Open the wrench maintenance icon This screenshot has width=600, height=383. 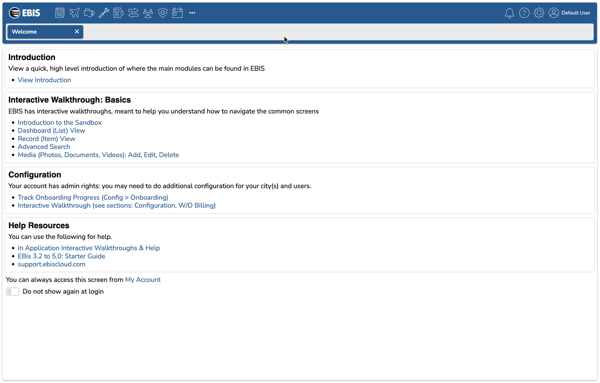pyautogui.click(x=104, y=13)
